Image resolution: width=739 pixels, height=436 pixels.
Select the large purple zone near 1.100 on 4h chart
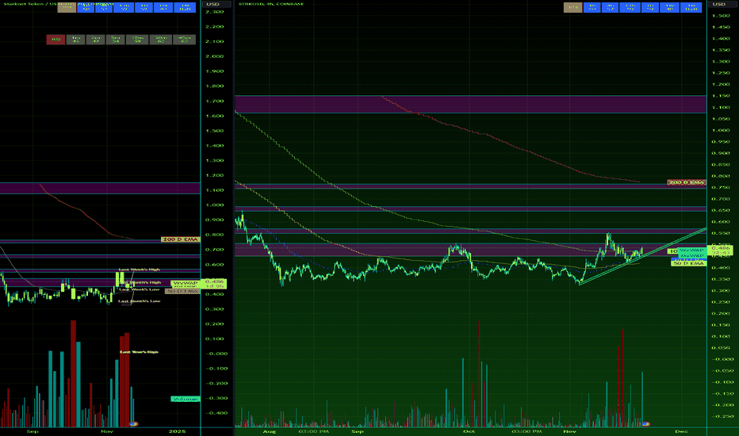(468, 104)
